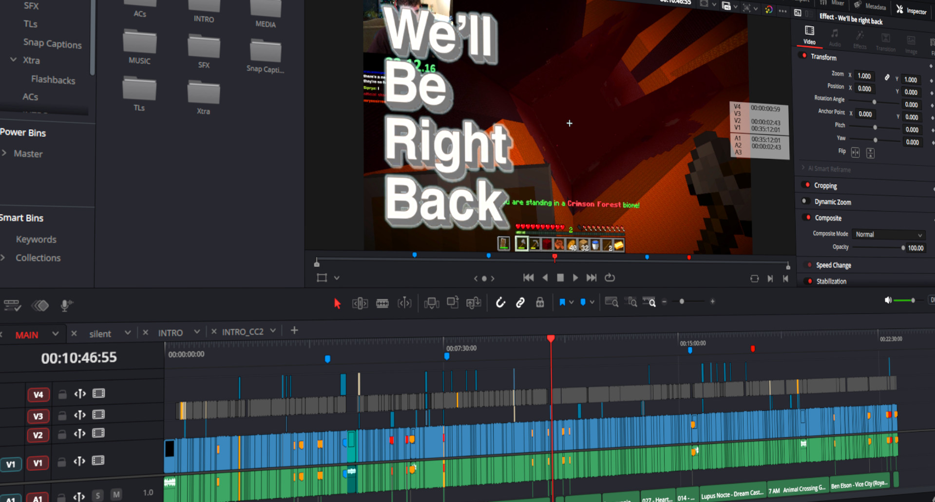Play the timeline forward

(x=575, y=277)
